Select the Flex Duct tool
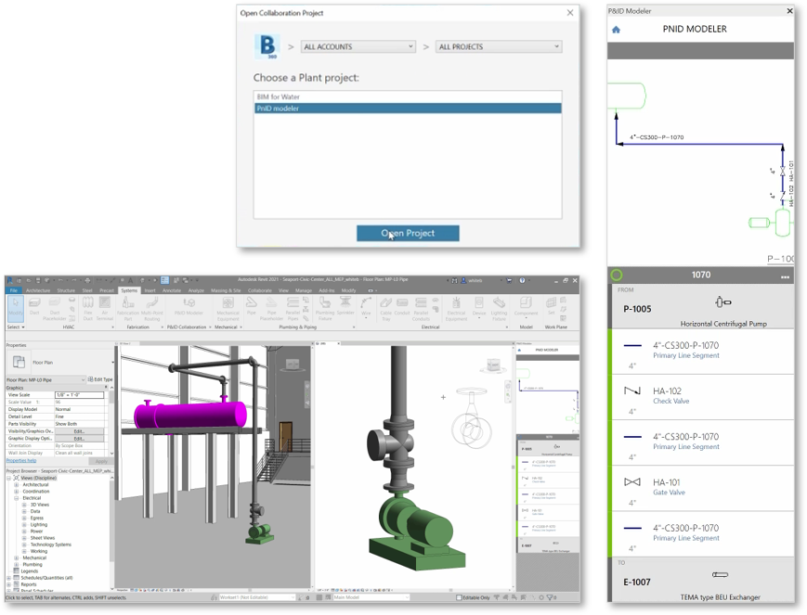 (88, 309)
